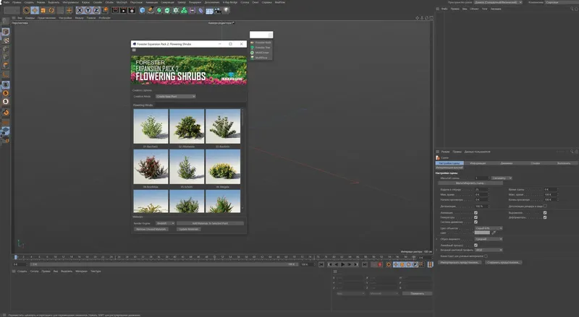The width and height of the screenshot is (579, 317).
Task: Toggle the Анимация checkbox in scene settings
Action: [476, 213]
